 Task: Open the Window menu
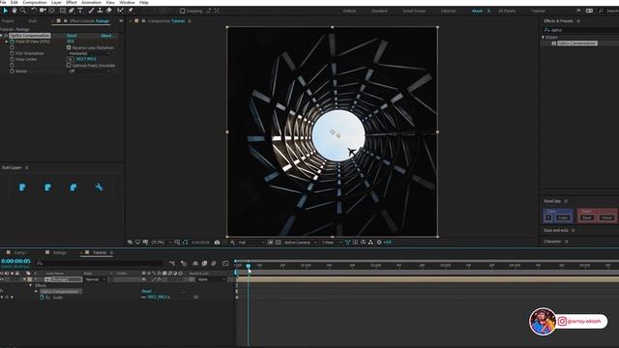click(x=127, y=2)
